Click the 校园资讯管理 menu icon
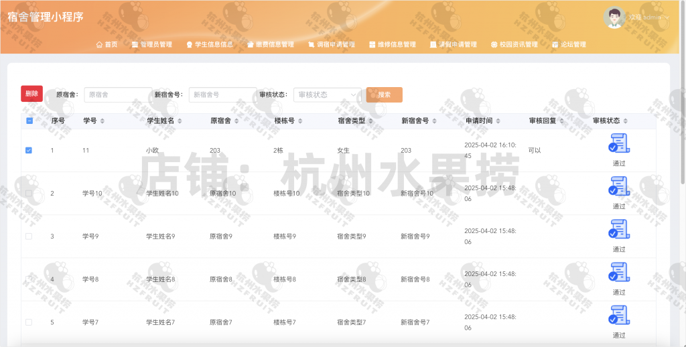 pos(494,45)
